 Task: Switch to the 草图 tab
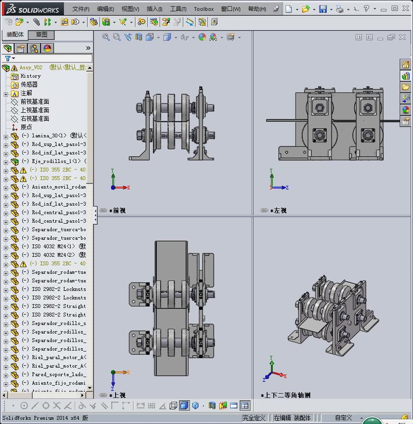pos(41,35)
